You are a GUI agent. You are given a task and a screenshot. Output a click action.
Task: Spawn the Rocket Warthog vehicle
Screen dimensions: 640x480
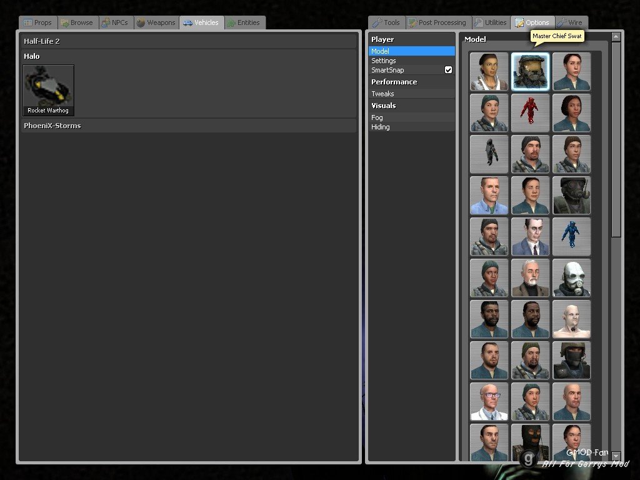[48, 90]
